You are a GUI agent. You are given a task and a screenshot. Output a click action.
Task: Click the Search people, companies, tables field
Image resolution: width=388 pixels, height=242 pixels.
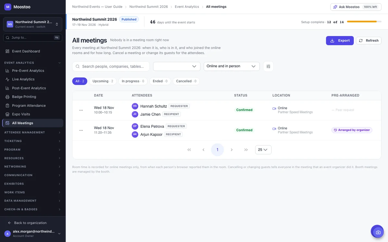(x=111, y=66)
